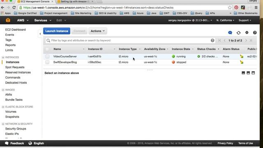This screenshot has height=148, width=263.
Task: Click the checkmark extension icon in the browser toolbar
Action: coord(243,7)
